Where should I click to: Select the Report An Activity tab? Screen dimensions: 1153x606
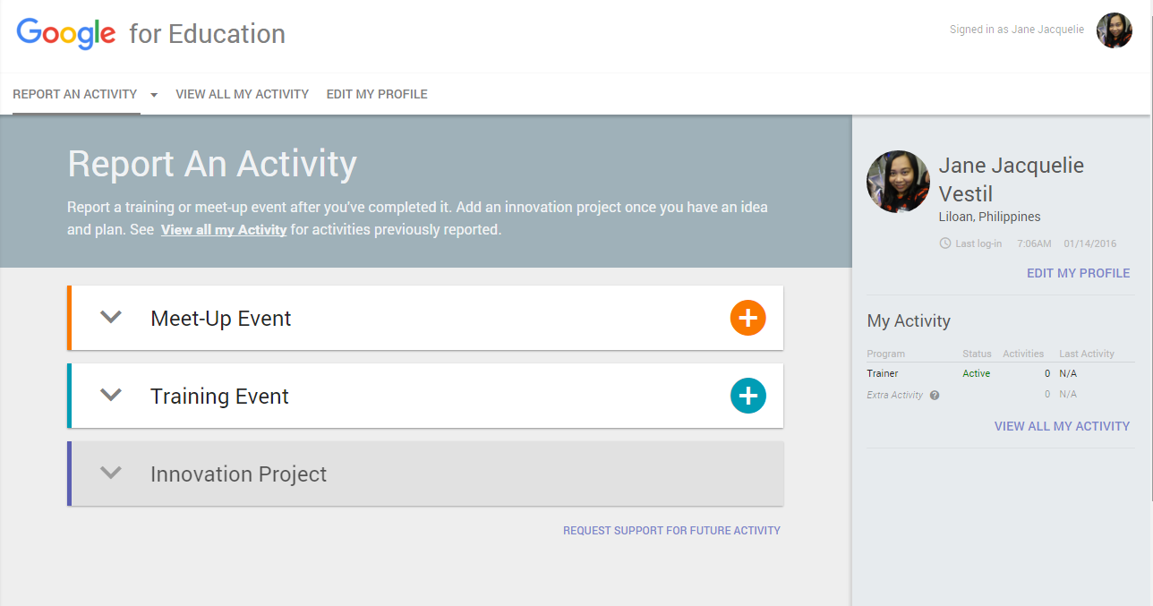click(75, 94)
